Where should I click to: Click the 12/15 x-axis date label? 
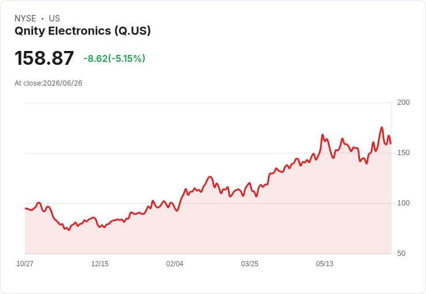[100, 264]
